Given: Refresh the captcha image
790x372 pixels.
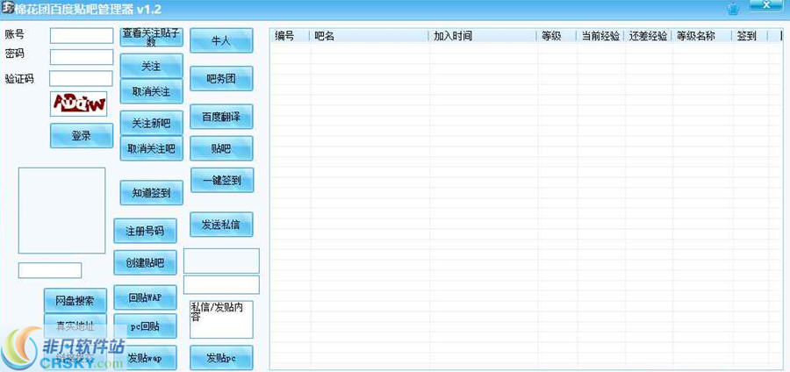Looking at the screenshot, I should [x=79, y=104].
